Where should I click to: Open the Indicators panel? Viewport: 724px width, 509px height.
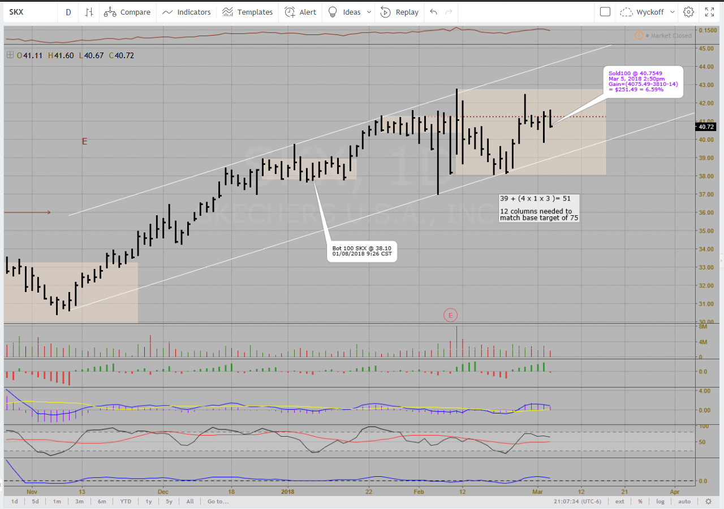pos(186,12)
